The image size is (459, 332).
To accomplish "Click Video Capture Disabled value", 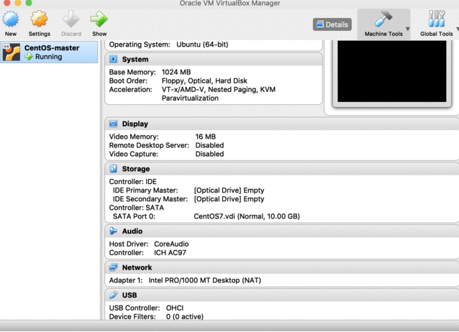I will pos(209,155).
